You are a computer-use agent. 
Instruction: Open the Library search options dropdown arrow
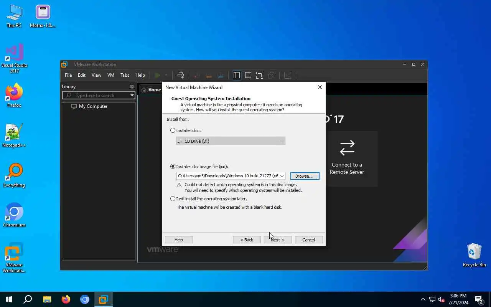click(132, 96)
